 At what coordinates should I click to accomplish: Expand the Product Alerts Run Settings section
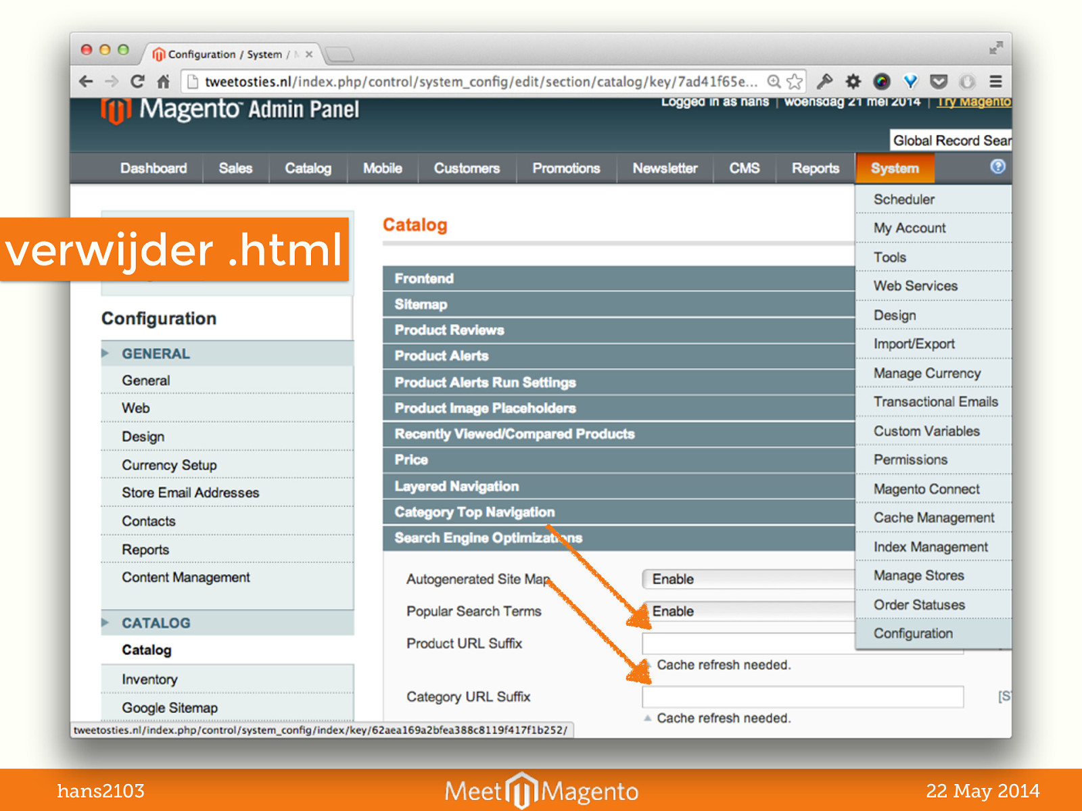coord(619,383)
